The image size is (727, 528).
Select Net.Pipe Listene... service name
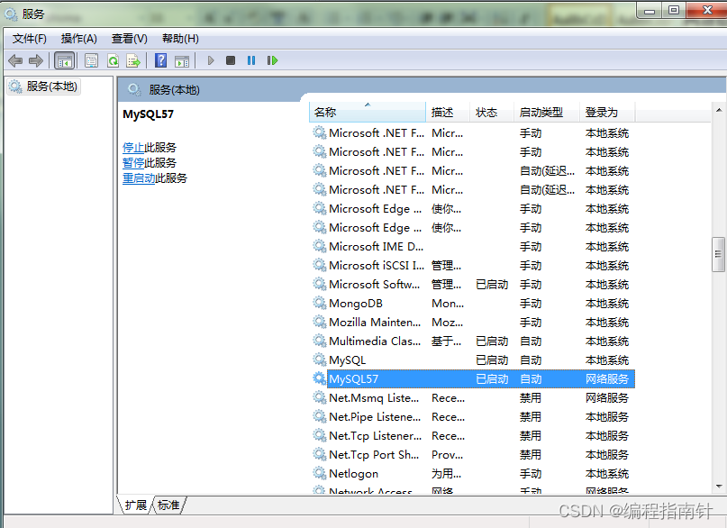[375, 417]
